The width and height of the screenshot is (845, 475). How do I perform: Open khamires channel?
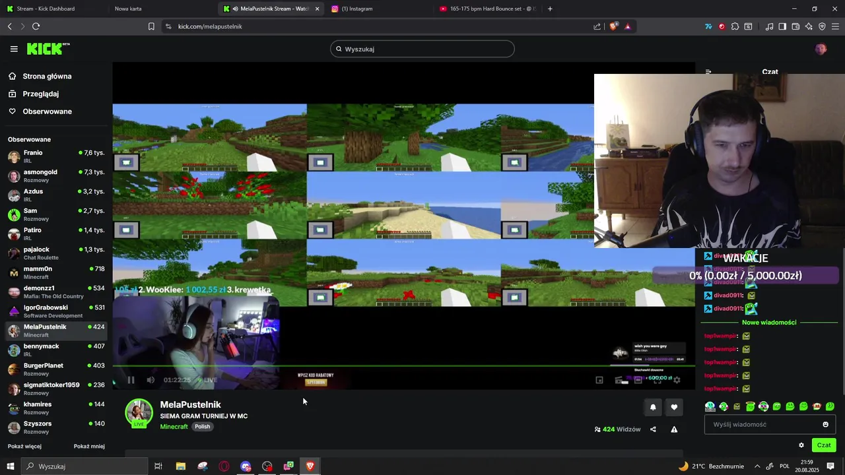click(56, 408)
